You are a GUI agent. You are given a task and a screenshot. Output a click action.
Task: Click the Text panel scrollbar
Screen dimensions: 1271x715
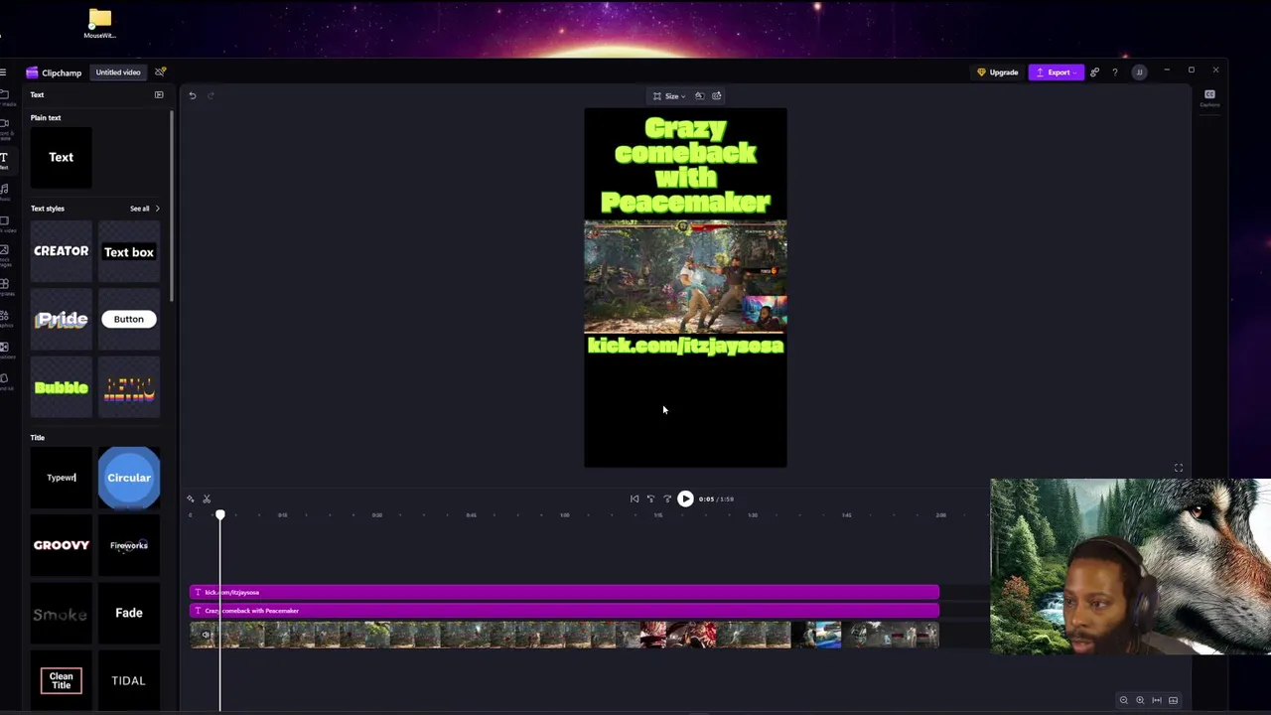(x=172, y=207)
